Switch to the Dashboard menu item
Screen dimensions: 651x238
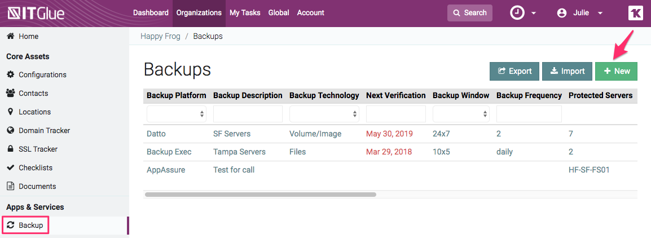(151, 12)
